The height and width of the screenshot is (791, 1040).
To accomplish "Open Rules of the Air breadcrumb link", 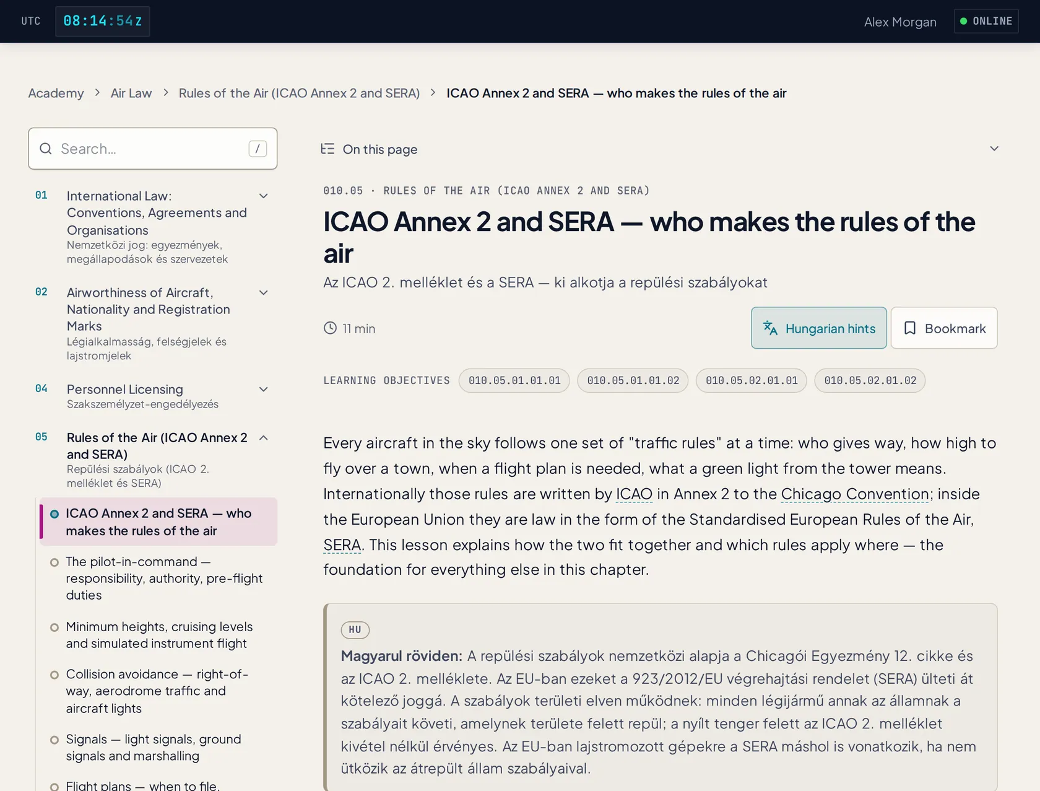I will pyautogui.click(x=299, y=93).
